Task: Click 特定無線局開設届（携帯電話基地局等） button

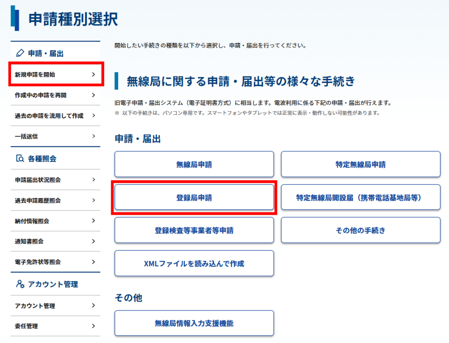Action: click(x=360, y=198)
